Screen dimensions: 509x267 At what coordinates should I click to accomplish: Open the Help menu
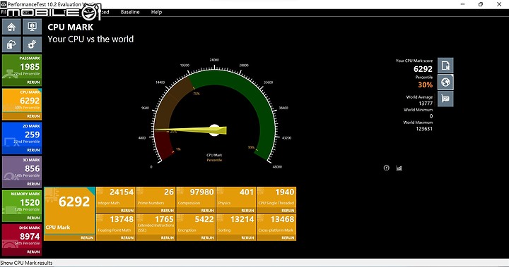tap(156, 12)
